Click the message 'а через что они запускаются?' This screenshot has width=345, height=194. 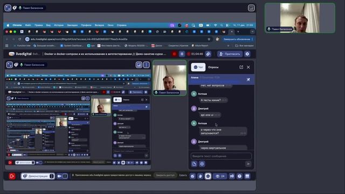pos(223,131)
